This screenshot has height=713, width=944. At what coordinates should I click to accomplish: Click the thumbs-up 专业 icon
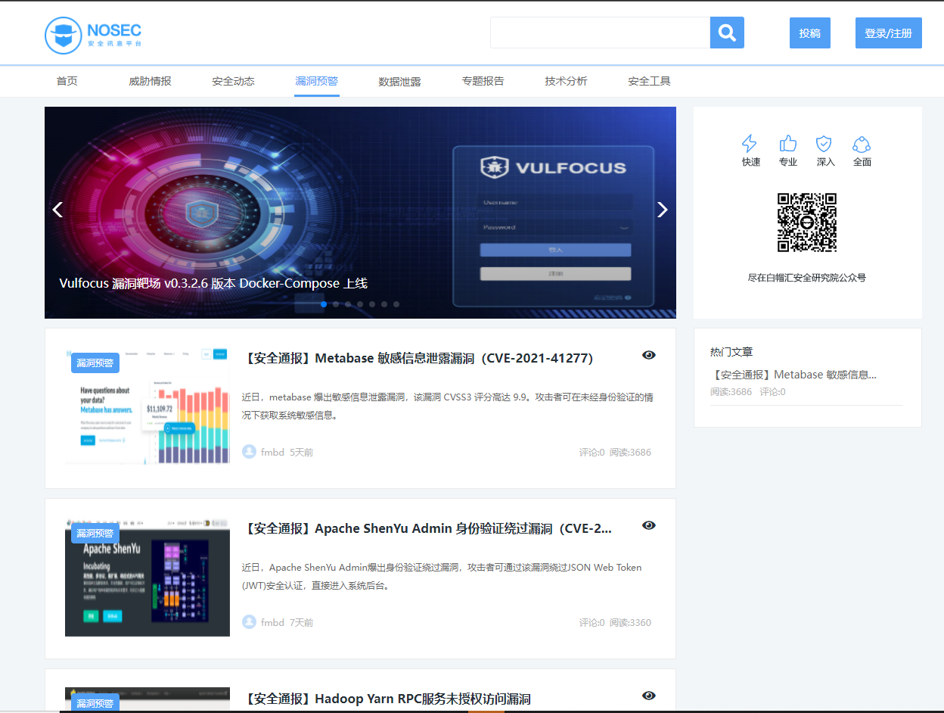(x=788, y=144)
